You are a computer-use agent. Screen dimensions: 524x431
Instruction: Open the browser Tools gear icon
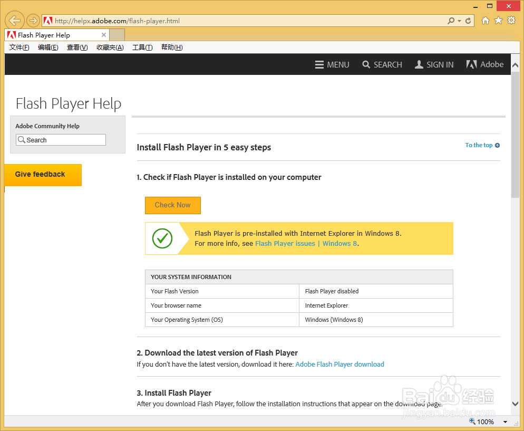point(511,21)
